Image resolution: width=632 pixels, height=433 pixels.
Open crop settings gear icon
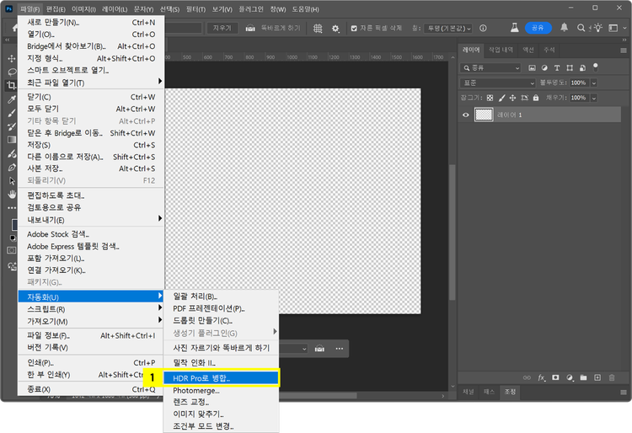point(335,28)
